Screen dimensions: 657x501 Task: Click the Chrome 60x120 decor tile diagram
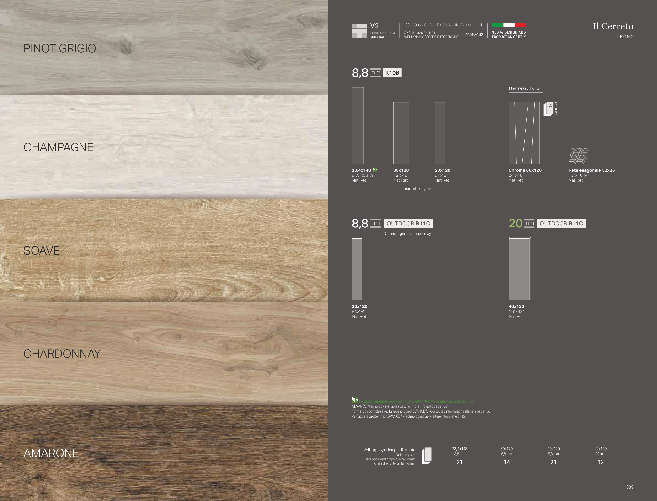[x=524, y=133]
